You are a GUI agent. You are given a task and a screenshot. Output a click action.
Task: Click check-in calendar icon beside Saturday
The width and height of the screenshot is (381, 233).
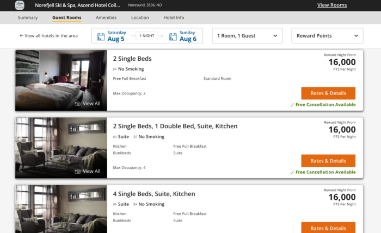click(x=101, y=36)
